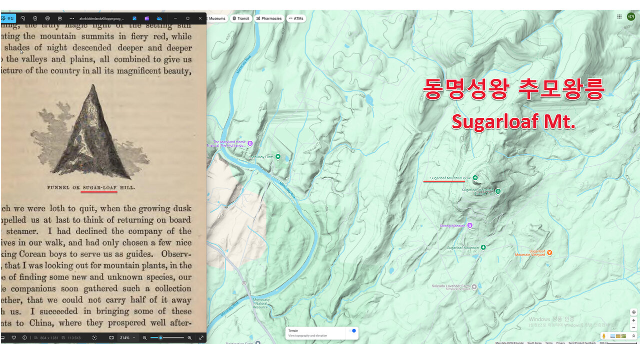Zoom in the map with plus button
Image resolution: width=640 pixels, height=344 pixels.
click(633, 321)
